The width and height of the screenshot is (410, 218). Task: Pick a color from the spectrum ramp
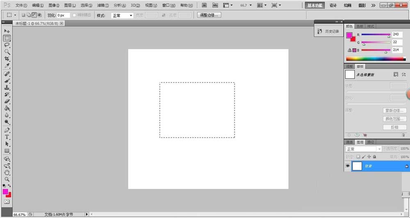(376, 59)
